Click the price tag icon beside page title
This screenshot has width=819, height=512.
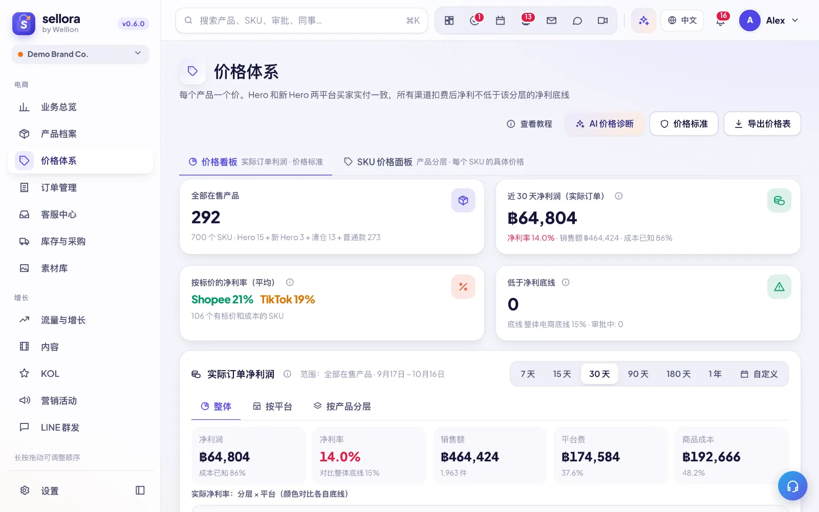192,71
